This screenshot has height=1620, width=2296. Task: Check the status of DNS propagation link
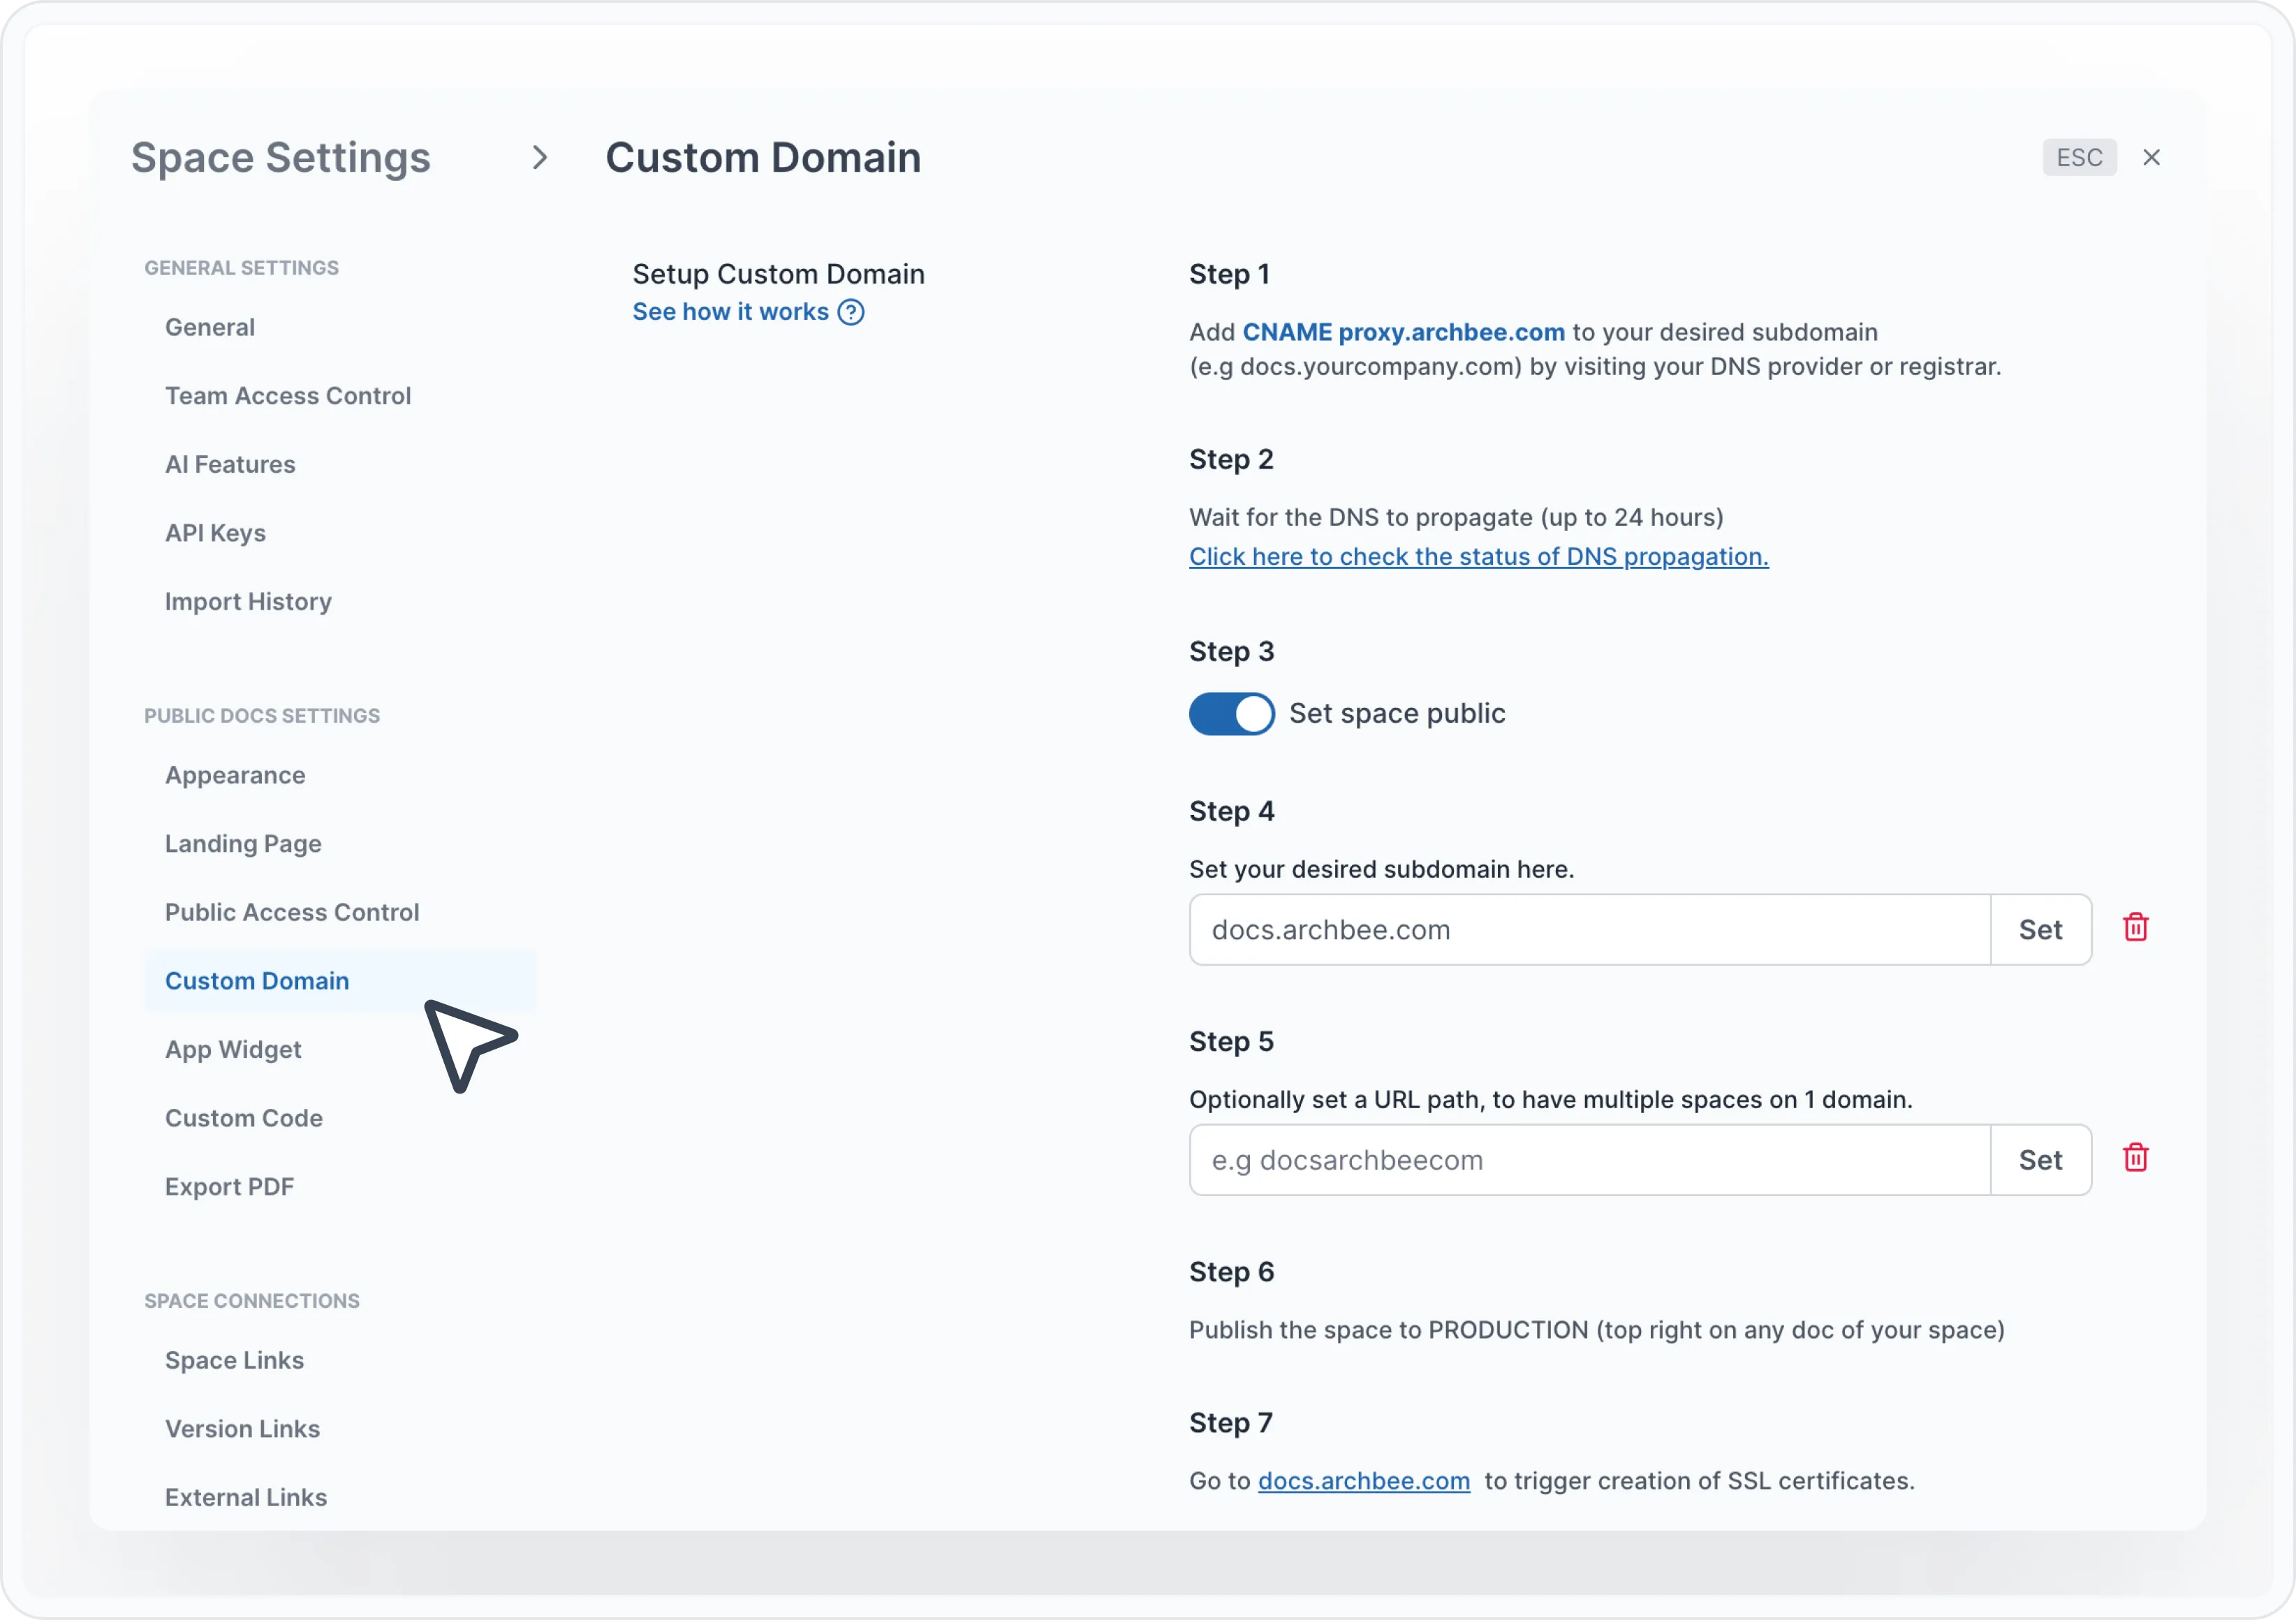point(1478,557)
